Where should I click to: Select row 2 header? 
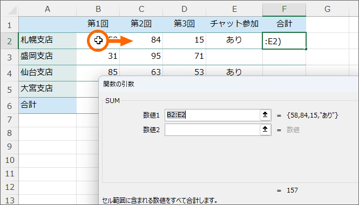[9, 40]
